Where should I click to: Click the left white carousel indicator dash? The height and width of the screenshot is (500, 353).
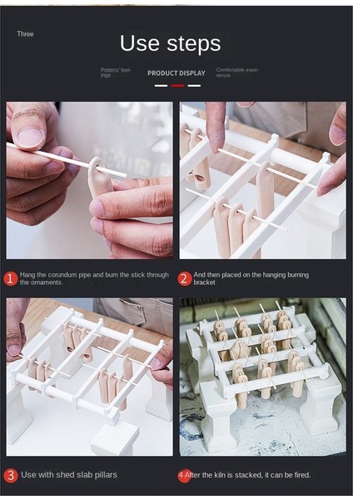(161, 86)
